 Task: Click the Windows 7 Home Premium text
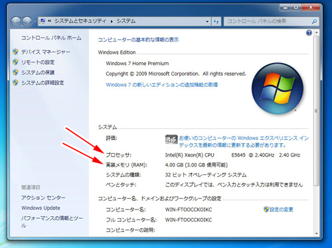coord(137,64)
